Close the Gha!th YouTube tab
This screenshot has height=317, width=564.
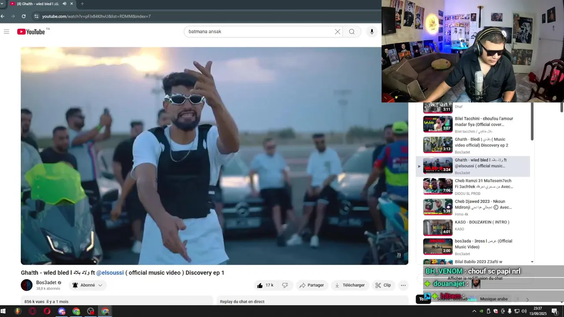(x=71, y=4)
